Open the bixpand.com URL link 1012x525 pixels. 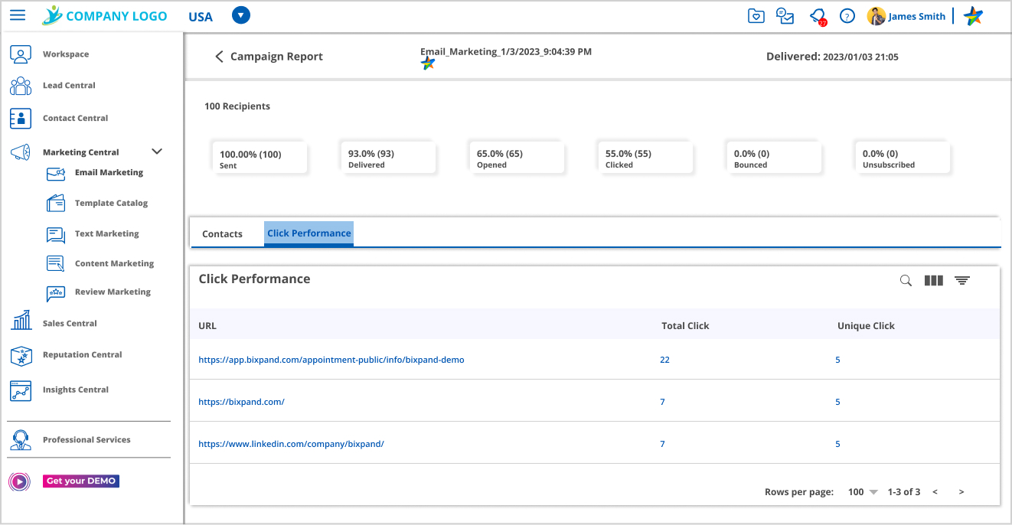pyautogui.click(x=241, y=402)
